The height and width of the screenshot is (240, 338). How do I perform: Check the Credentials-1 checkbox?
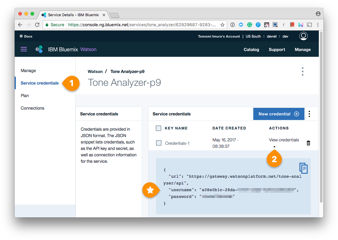[x=158, y=143]
